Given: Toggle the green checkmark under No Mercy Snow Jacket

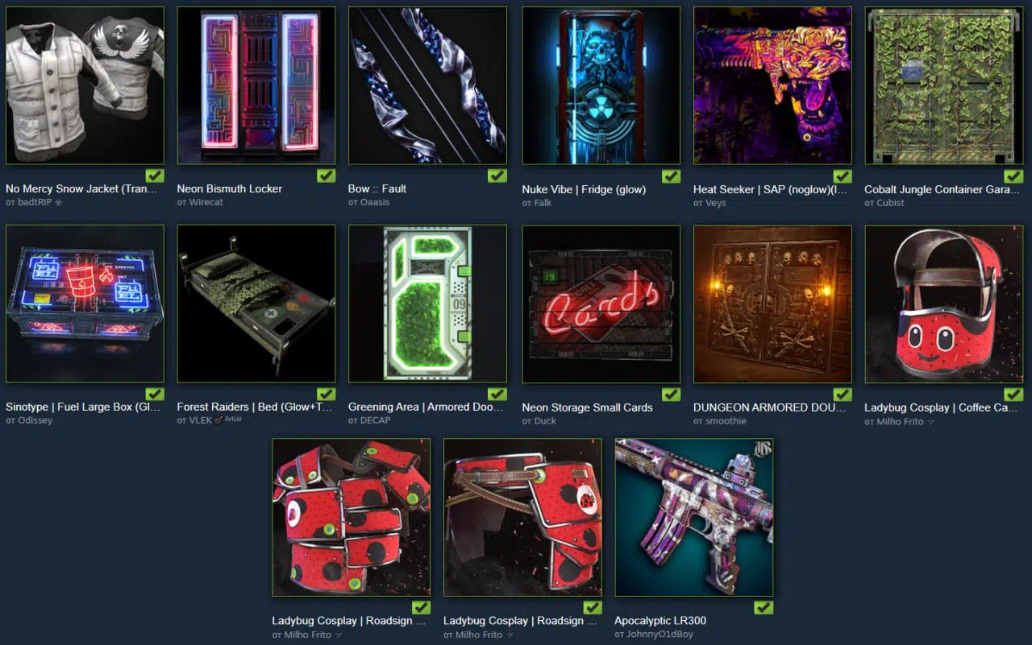Looking at the screenshot, I should [x=155, y=176].
